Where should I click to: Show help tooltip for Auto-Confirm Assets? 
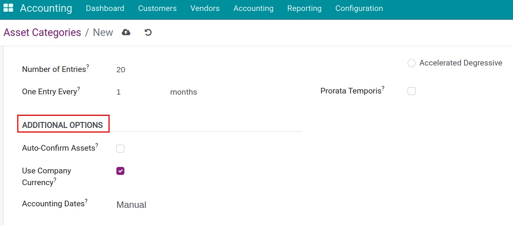(97, 145)
